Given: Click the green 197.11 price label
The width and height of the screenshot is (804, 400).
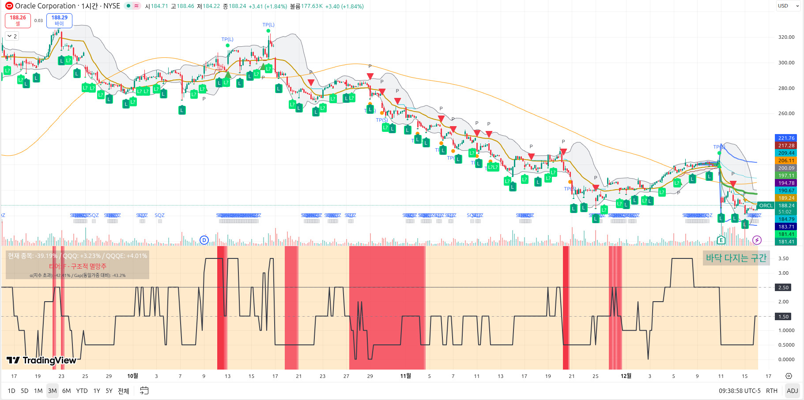Looking at the screenshot, I should (x=786, y=176).
